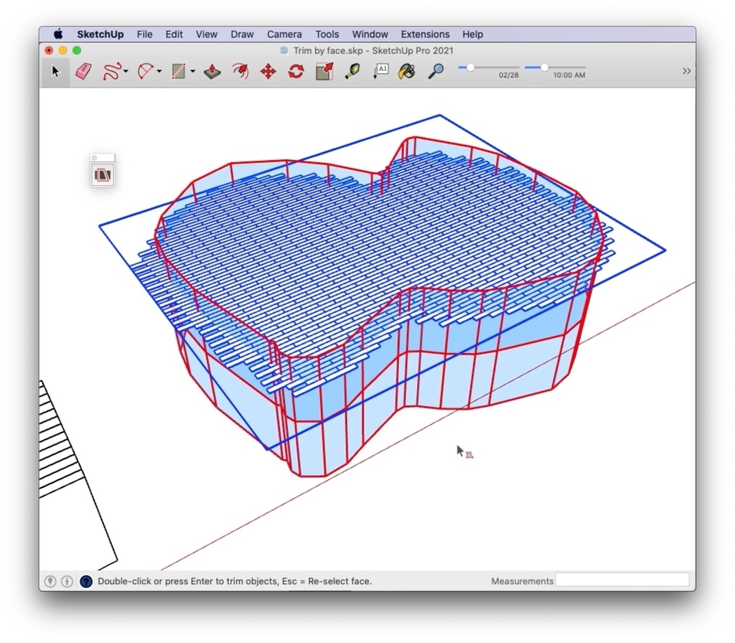Open the Tools menu
The width and height of the screenshot is (735, 643).
(x=327, y=34)
